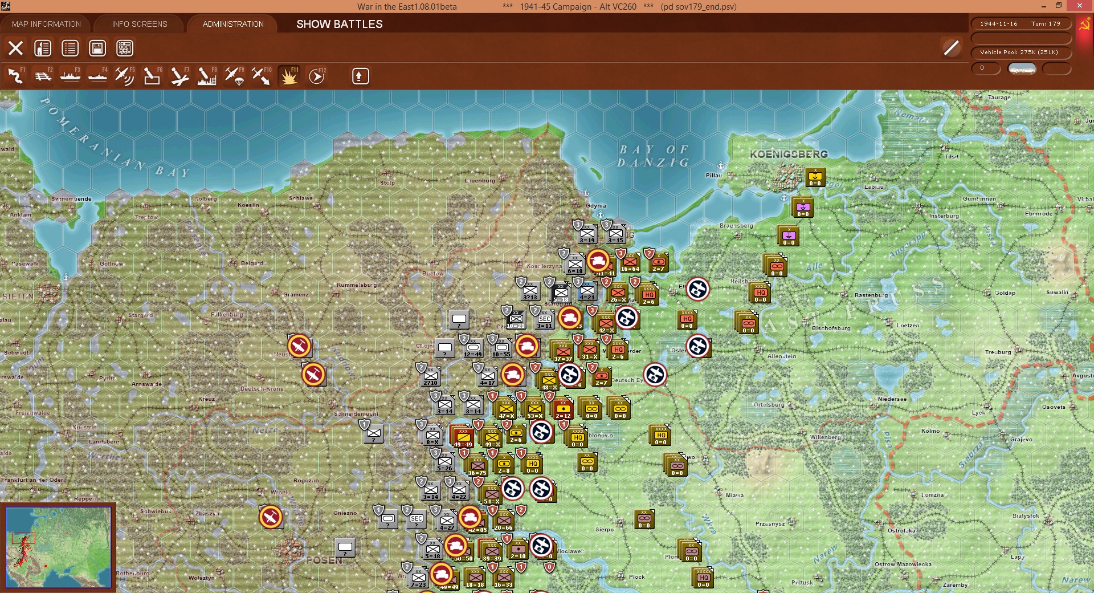
Task: Click the weather cloud indicator
Action: [x=1022, y=68]
